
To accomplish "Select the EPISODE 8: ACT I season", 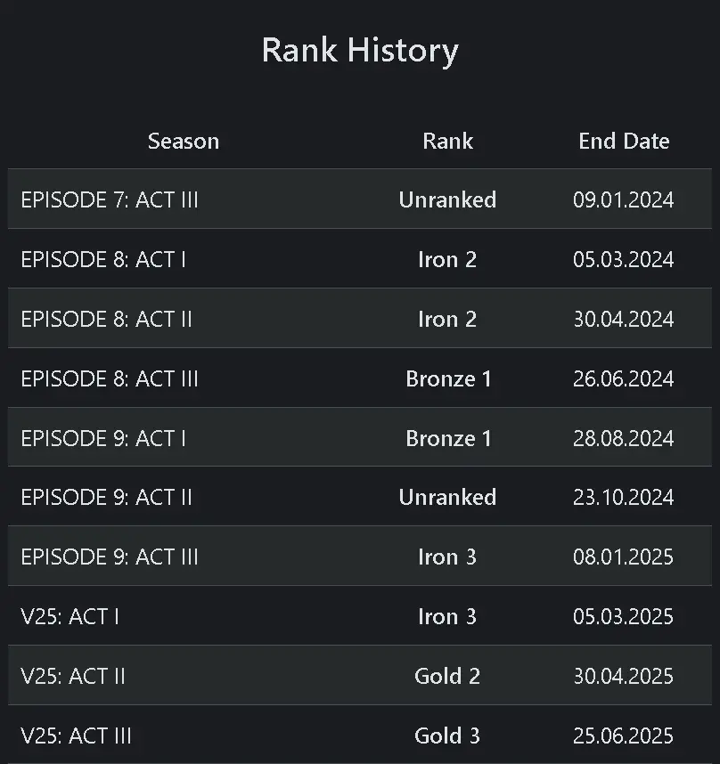I will coord(103,259).
